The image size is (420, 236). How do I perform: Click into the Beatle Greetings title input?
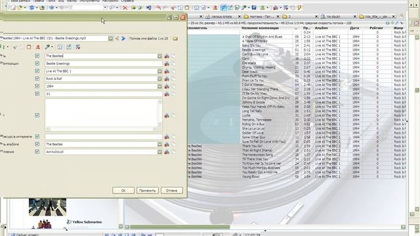coord(104,64)
